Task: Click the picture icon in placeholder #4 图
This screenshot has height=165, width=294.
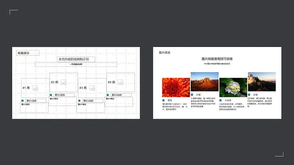Action: click(121, 82)
